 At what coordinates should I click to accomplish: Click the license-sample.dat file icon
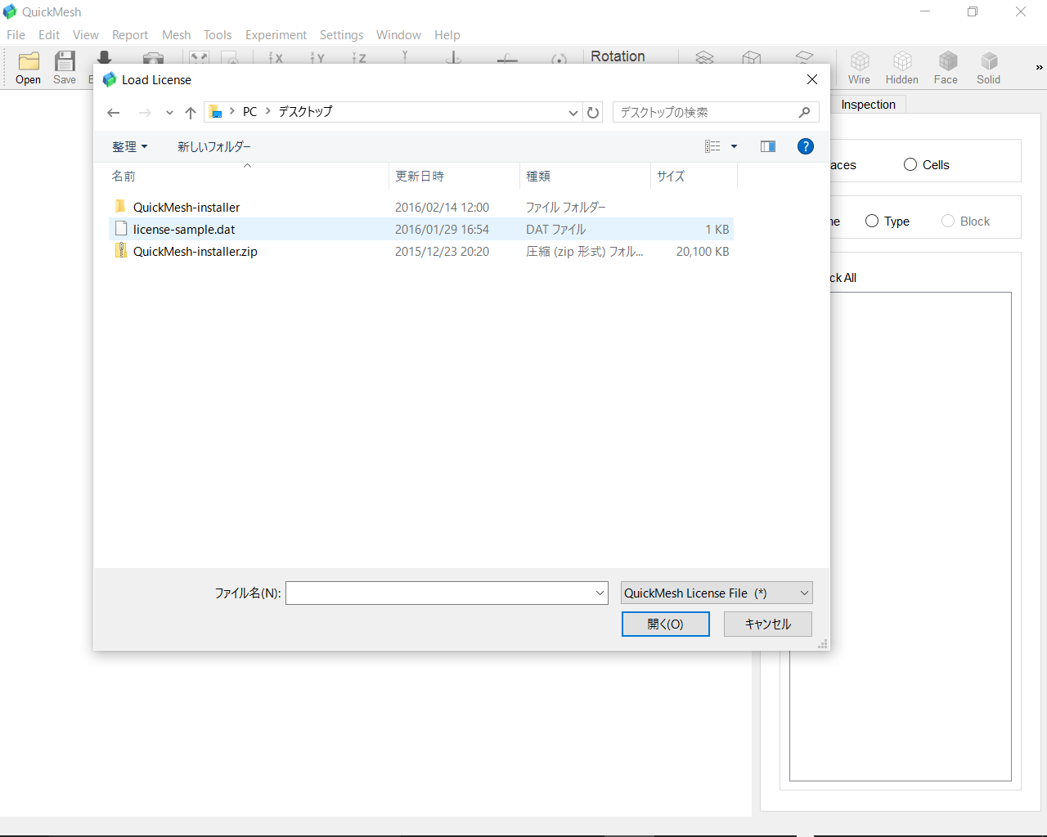121,229
